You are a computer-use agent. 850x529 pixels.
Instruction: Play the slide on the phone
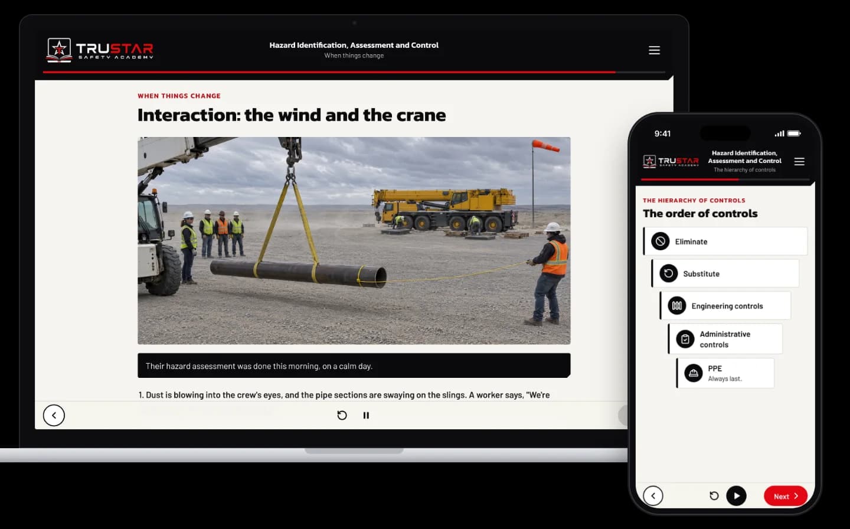point(736,496)
